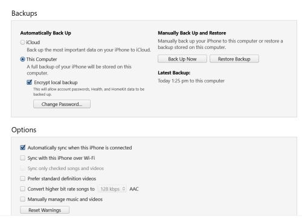
Task: Click the Latest Backup time text
Action: pos(191,81)
